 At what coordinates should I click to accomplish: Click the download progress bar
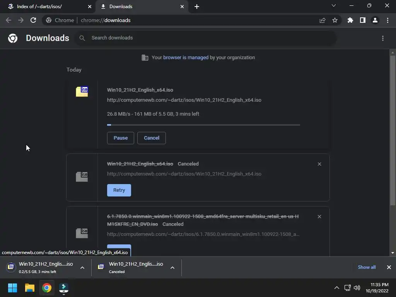click(203, 125)
